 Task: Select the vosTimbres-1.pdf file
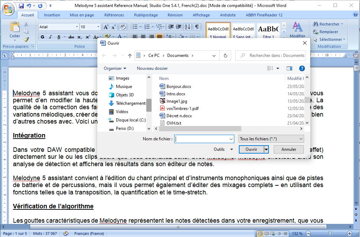(x=182, y=108)
